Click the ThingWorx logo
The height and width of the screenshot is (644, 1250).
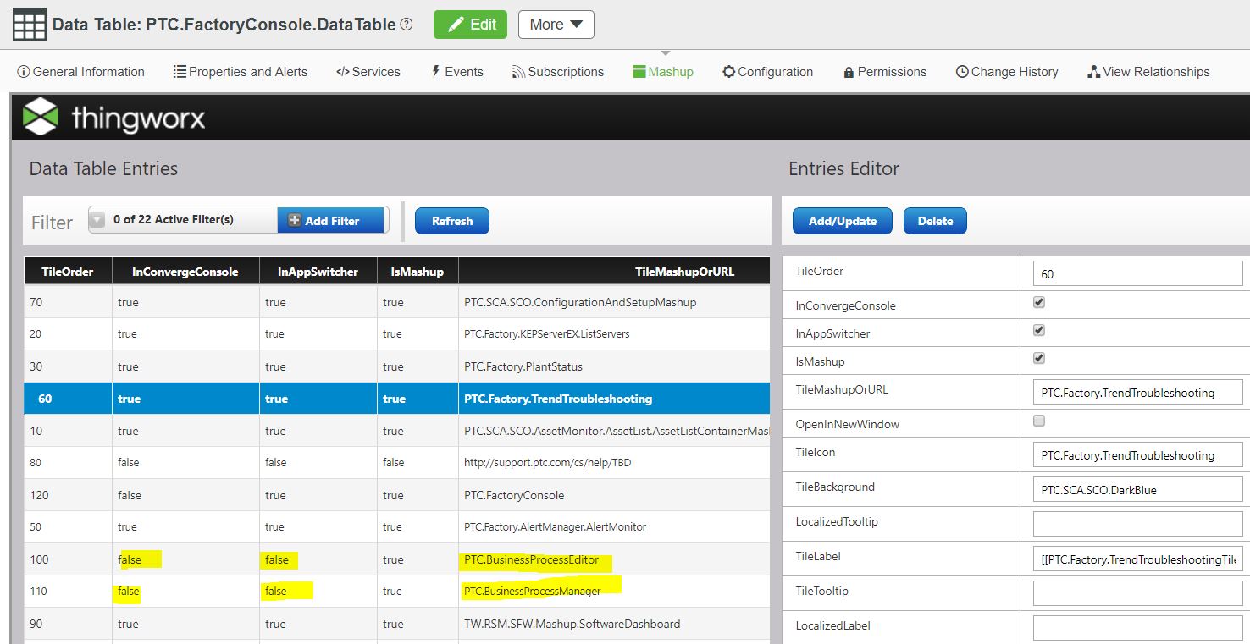click(114, 118)
